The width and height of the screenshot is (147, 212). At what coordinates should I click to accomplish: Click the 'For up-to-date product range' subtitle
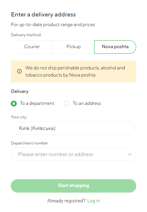click(x=53, y=25)
